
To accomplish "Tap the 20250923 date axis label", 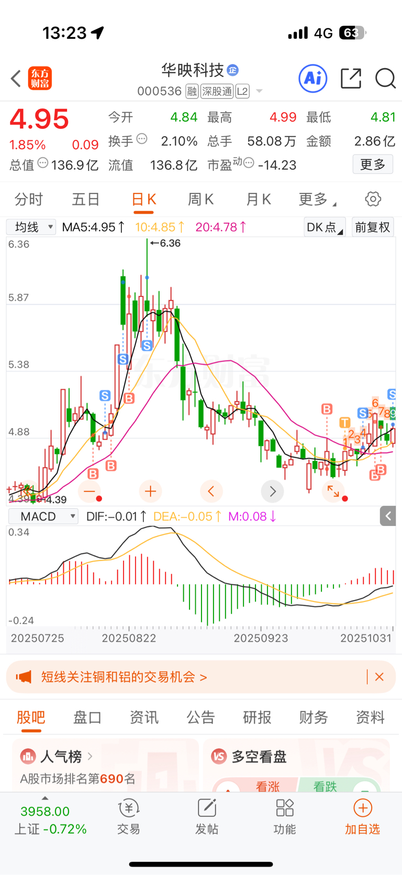I will click(261, 638).
